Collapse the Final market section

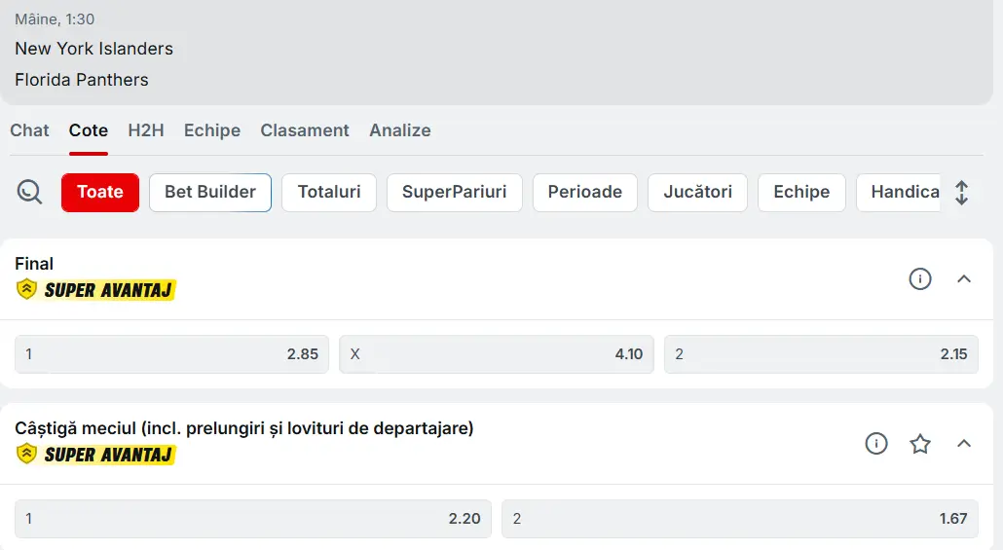pyautogui.click(x=964, y=279)
